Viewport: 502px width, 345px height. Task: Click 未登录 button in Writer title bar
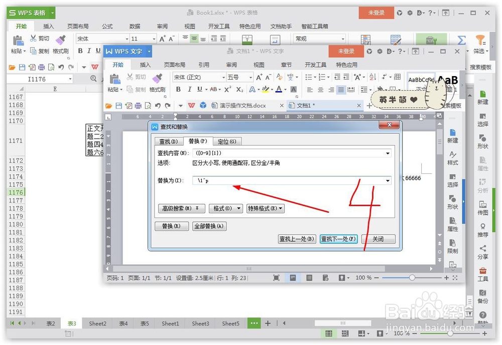click(x=346, y=51)
